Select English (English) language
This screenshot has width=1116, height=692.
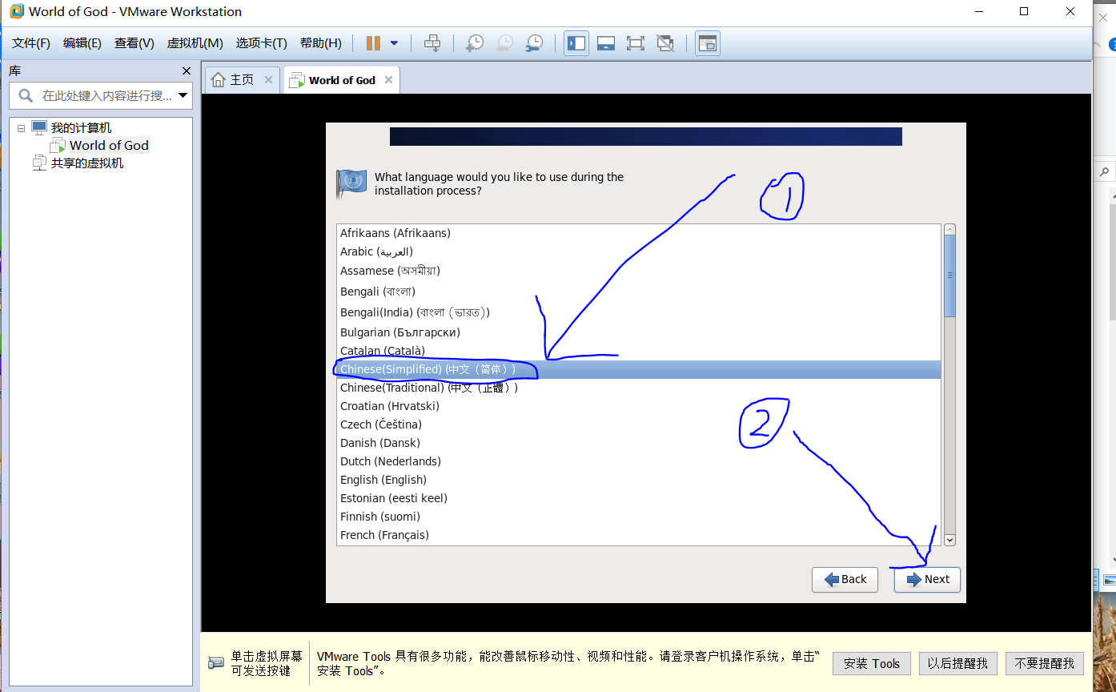click(638, 480)
